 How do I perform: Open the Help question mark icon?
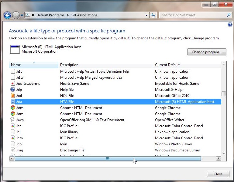(230, 25)
